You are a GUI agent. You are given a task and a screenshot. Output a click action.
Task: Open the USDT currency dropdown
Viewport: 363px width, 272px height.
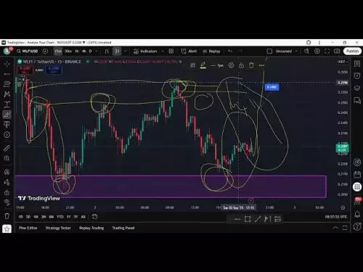click(343, 62)
